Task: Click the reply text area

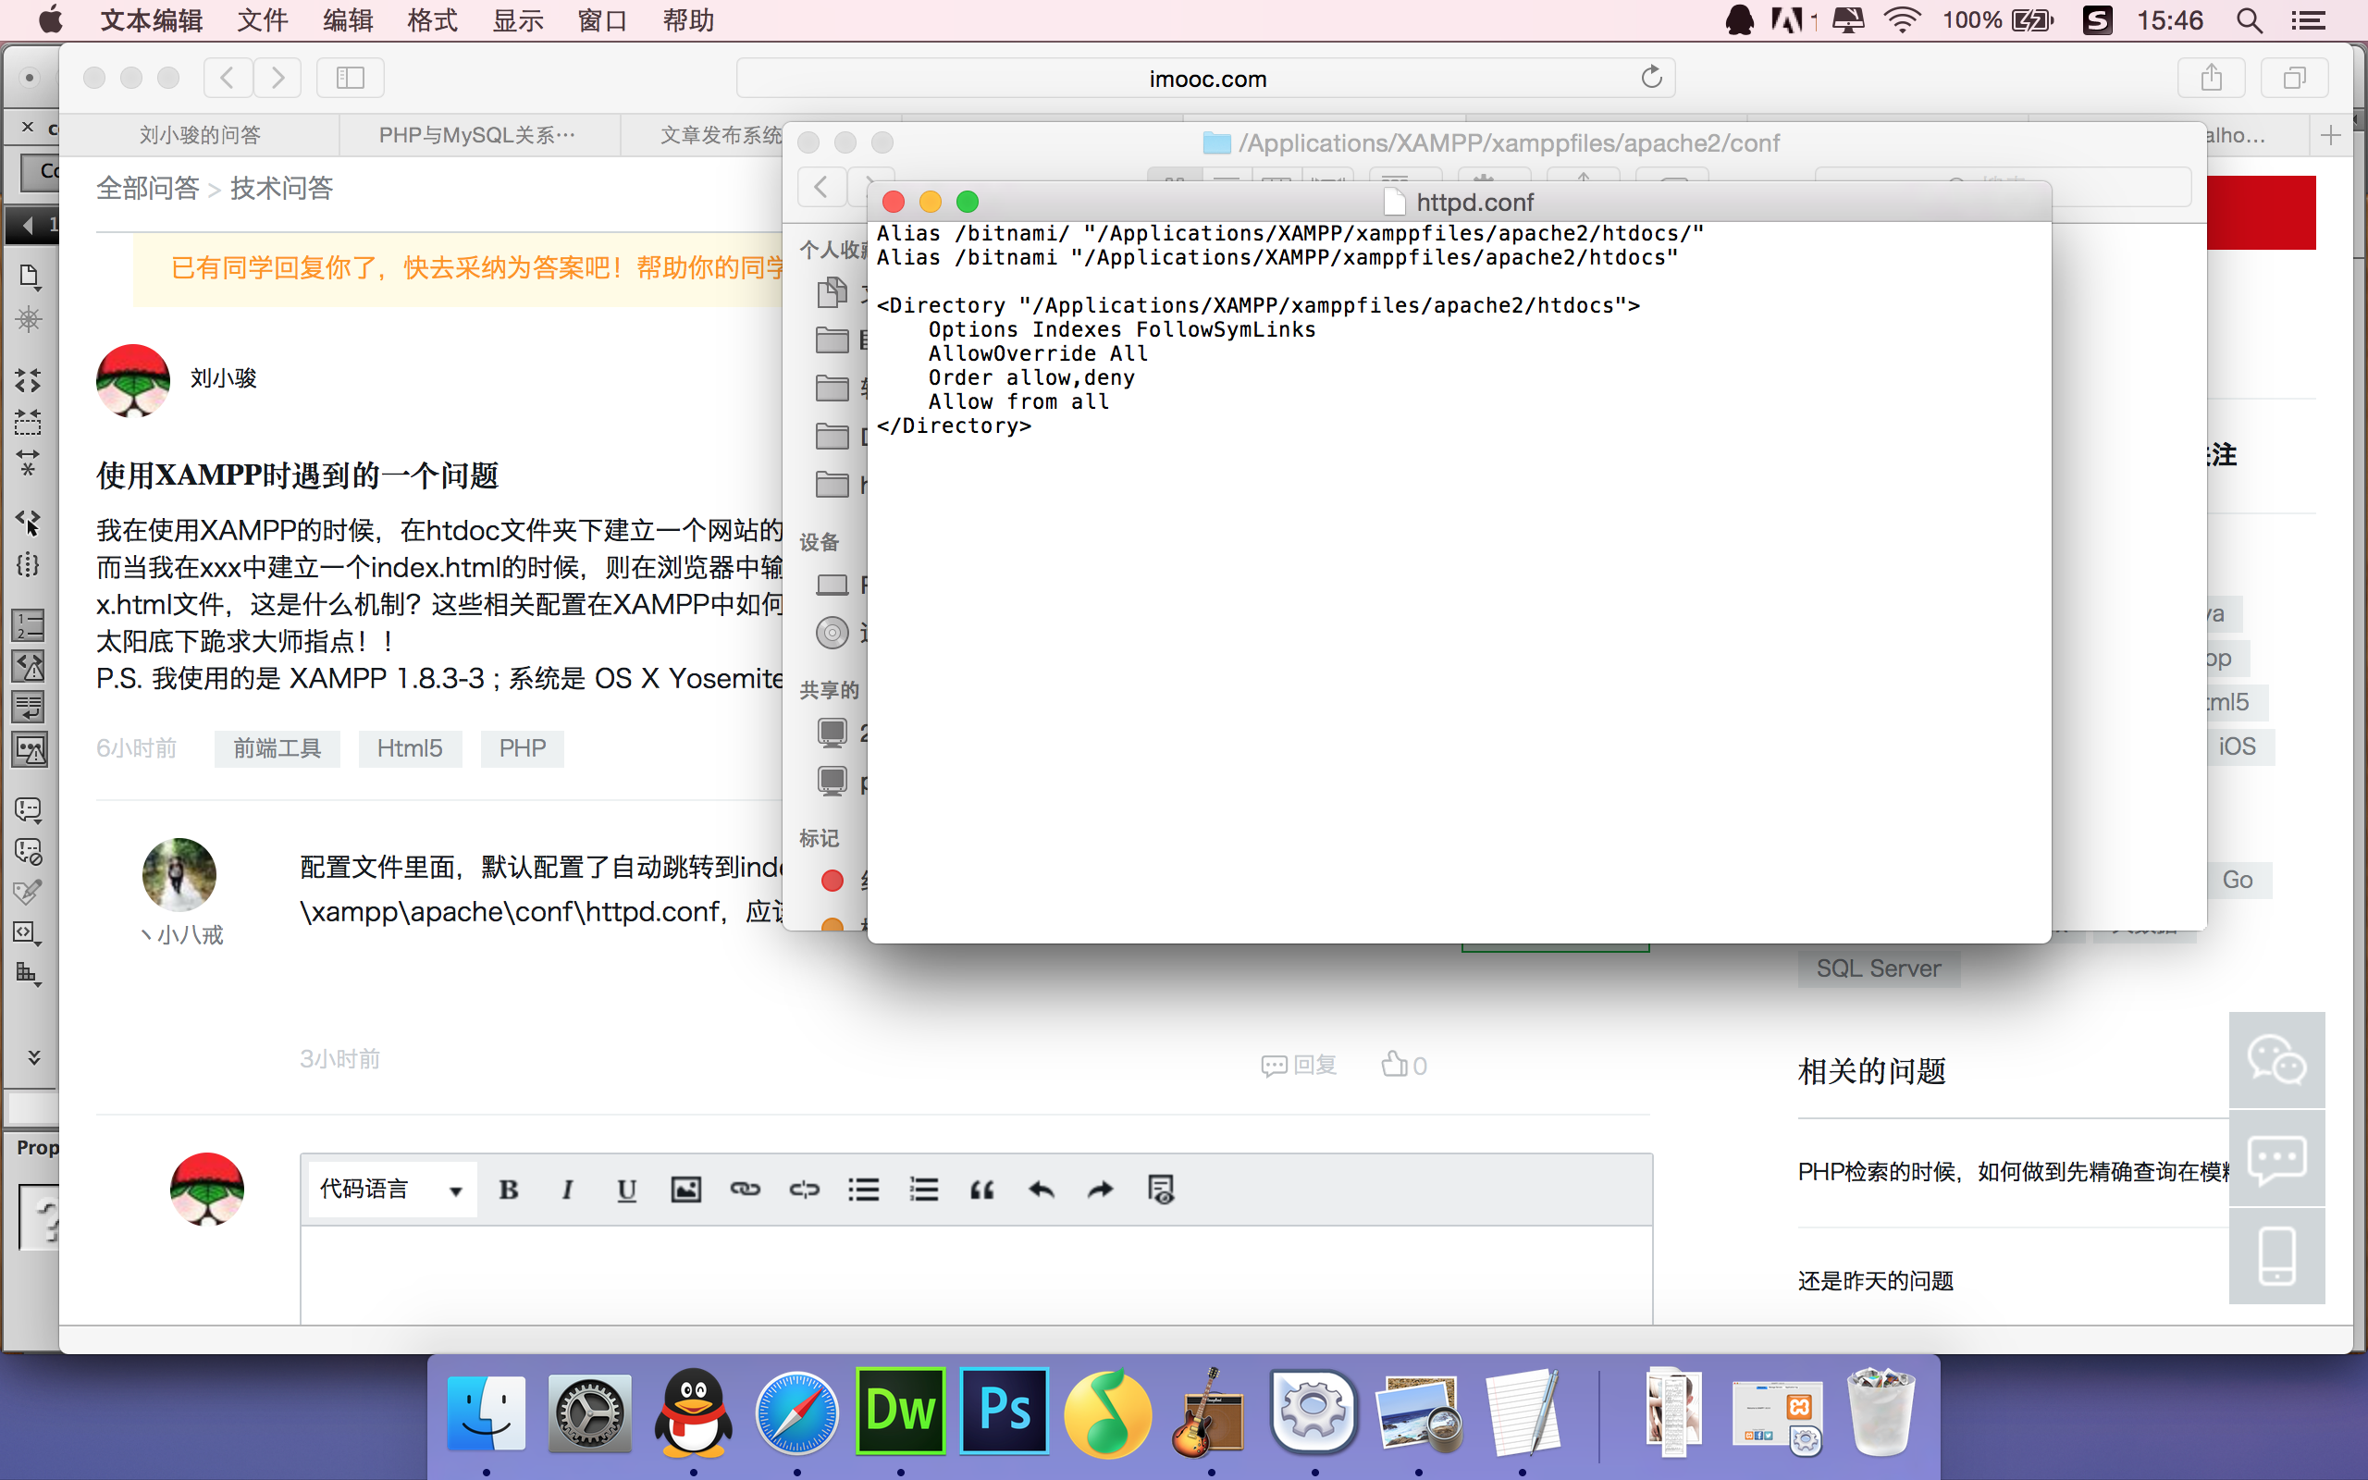Action: click(x=977, y=1276)
